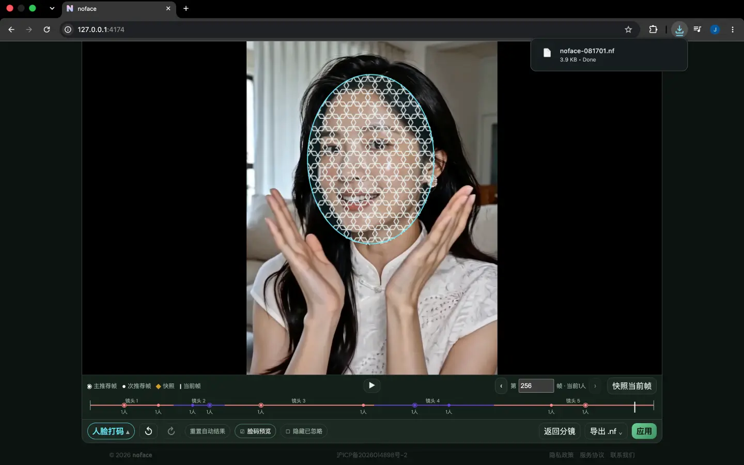Image resolution: width=744 pixels, height=465 pixels.
Task: Expand the 人脸打码 mode dropdown
Action: tap(111, 431)
